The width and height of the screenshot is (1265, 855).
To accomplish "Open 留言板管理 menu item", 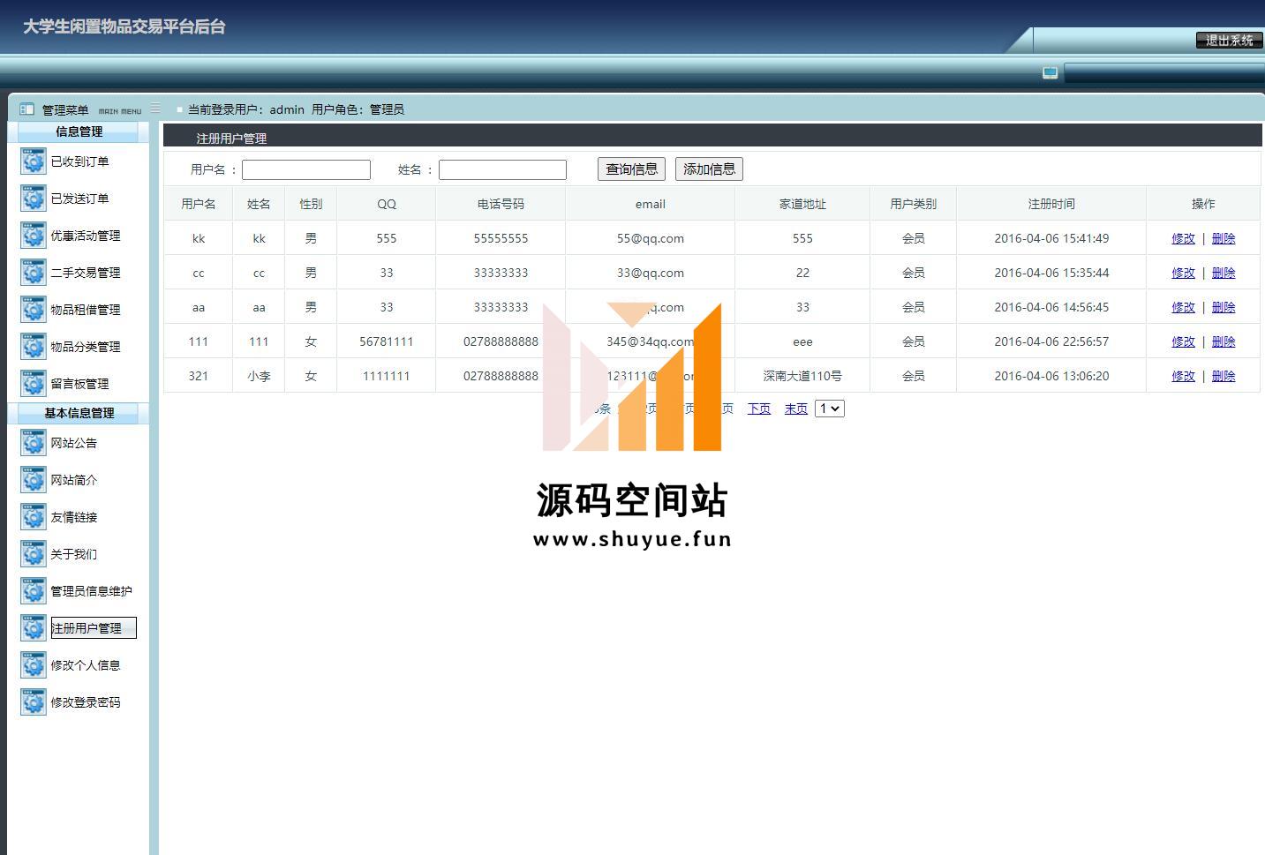I will 79,384.
